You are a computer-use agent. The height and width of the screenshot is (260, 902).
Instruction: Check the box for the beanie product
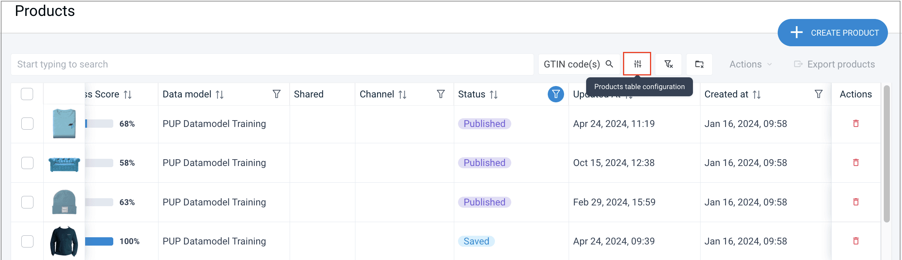coord(27,202)
